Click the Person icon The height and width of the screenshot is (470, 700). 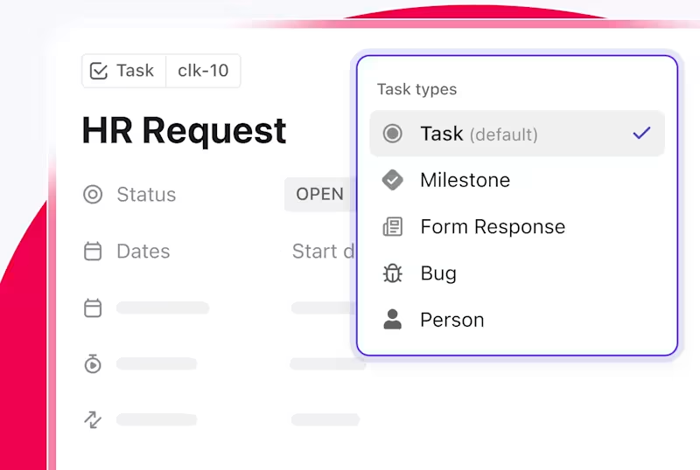click(x=393, y=320)
